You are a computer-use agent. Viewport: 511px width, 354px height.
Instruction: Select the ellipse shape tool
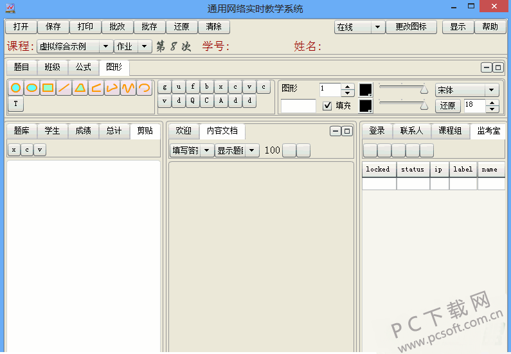tap(31, 87)
